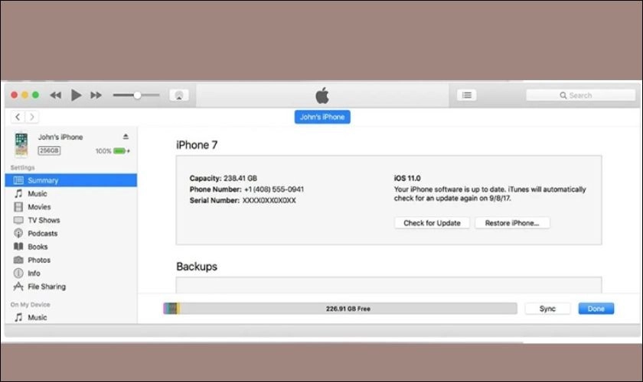643x382 pixels.
Task: Open the TV Shows settings section
Action: [71, 220]
